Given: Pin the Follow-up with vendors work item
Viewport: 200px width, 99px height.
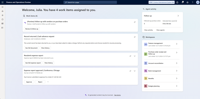Looking at the screenshot, I should coord(135,22).
